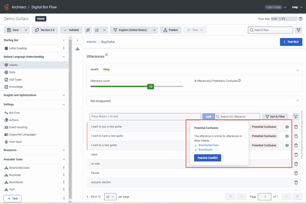
Task: Click the flow hierarchy icon in the collapsed panel
Action: (77, 49)
